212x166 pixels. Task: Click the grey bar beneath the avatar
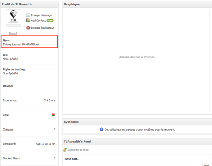(13, 26)
